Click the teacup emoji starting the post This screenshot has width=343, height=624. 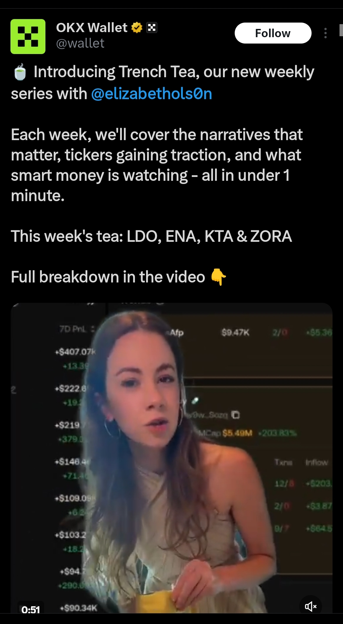coord(20,72)
